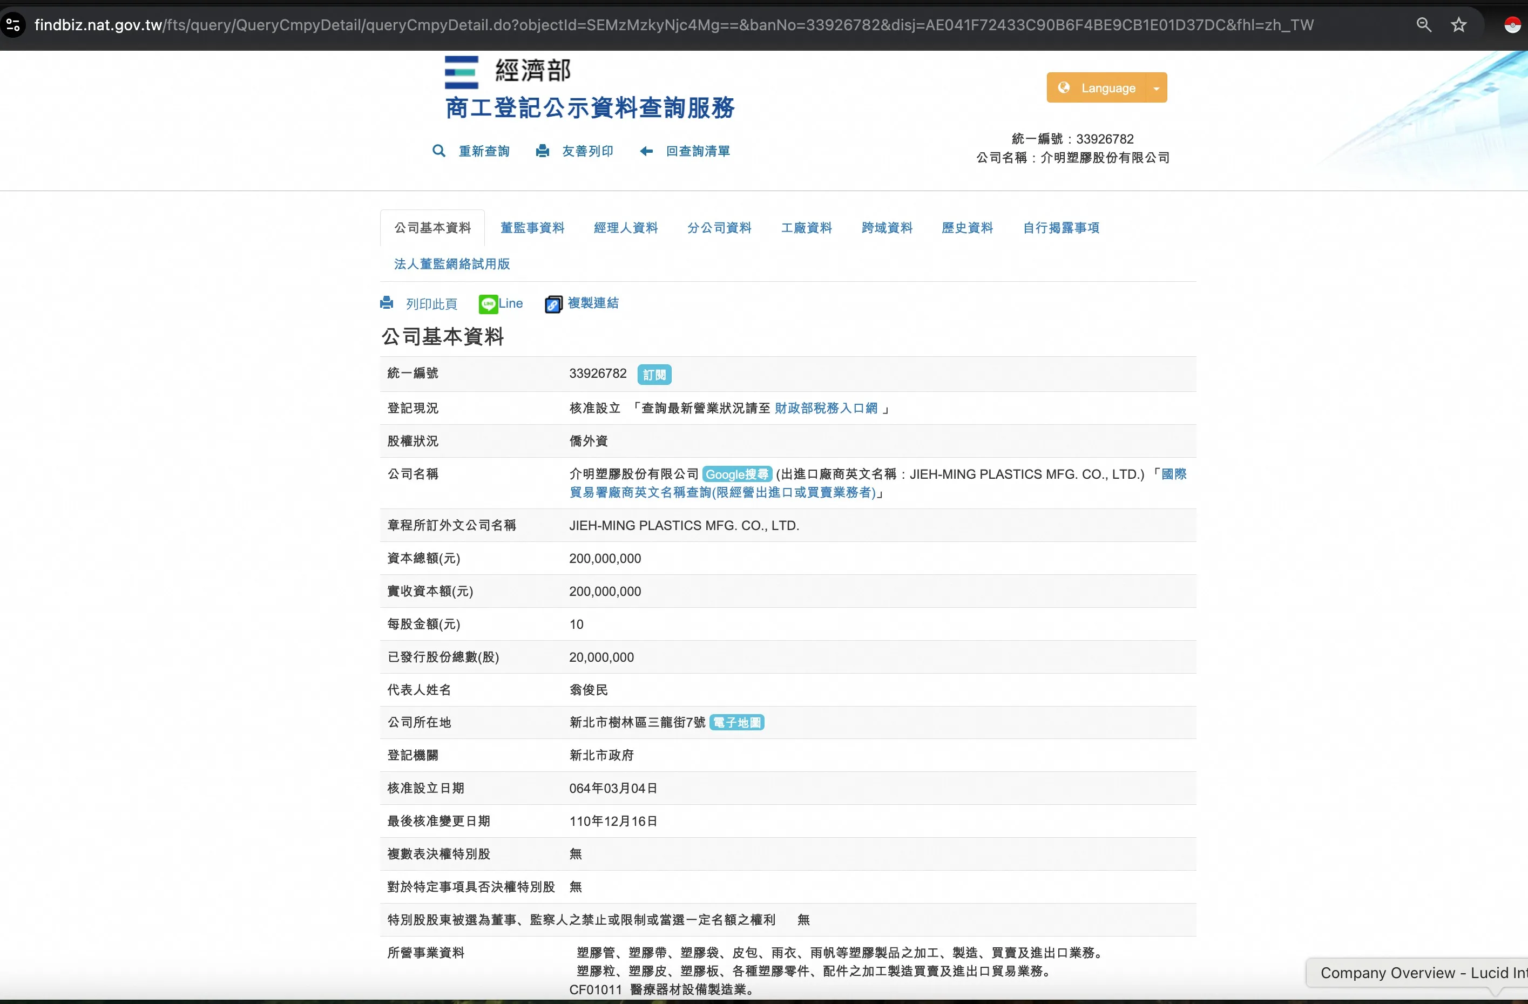The height and width of the screenshot is (1004, 1528).
Task: Open the 工廠資料 tab
Action: 806,228
